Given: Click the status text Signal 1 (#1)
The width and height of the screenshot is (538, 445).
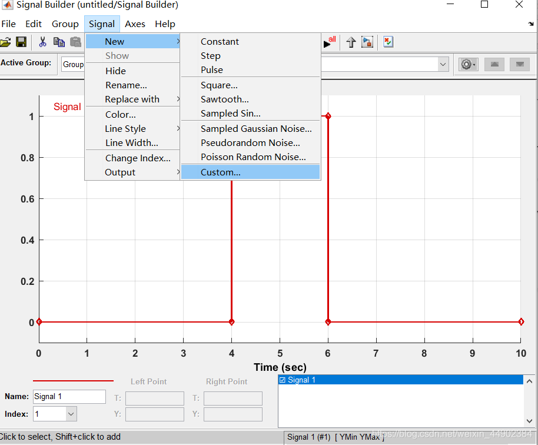Looking at the screenshot, I should [x=309, y=437].
